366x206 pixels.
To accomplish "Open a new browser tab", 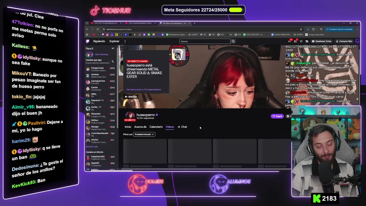I will pyautogui.click(x=194, y=23).
